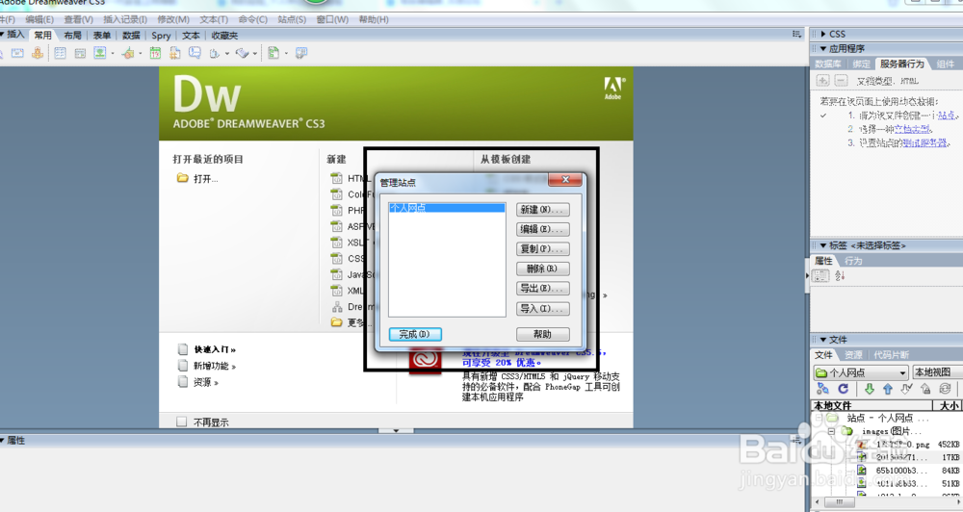Switch to the 布局 insert tab
The width and height of the screenshot is (963, 512).
[72, 36]
